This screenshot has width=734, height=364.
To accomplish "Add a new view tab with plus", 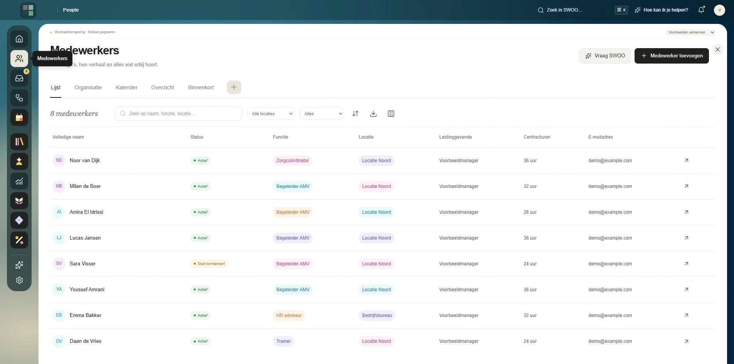I will [234, 87].
